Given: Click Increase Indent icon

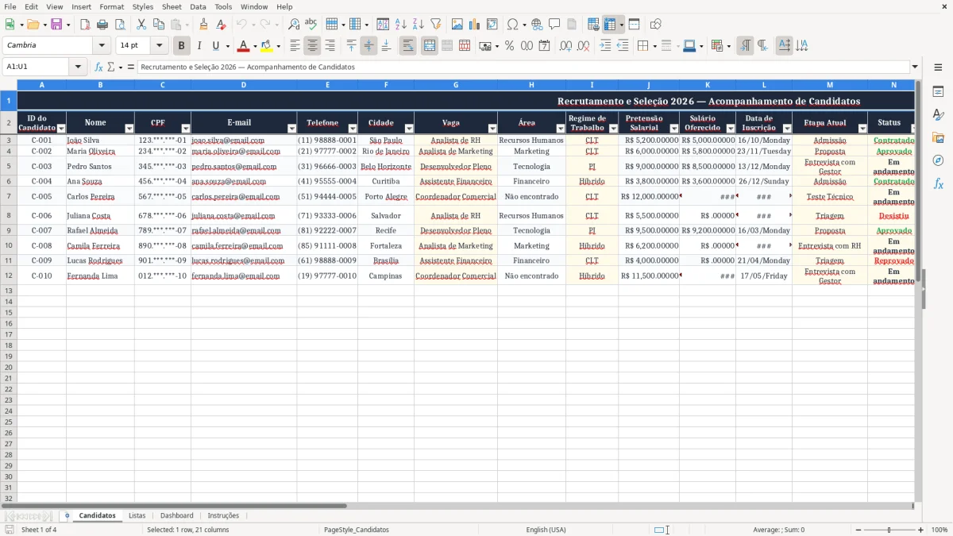Looking at the screenshot, I should [605, 46].
